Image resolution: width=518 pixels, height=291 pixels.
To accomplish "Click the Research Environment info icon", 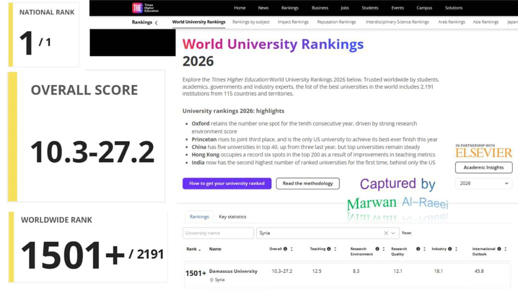I will pyautogui.click(x=377, y=249).
